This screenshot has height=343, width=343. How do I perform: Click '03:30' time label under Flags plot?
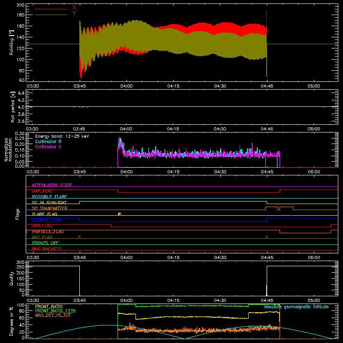coord(33,258)
